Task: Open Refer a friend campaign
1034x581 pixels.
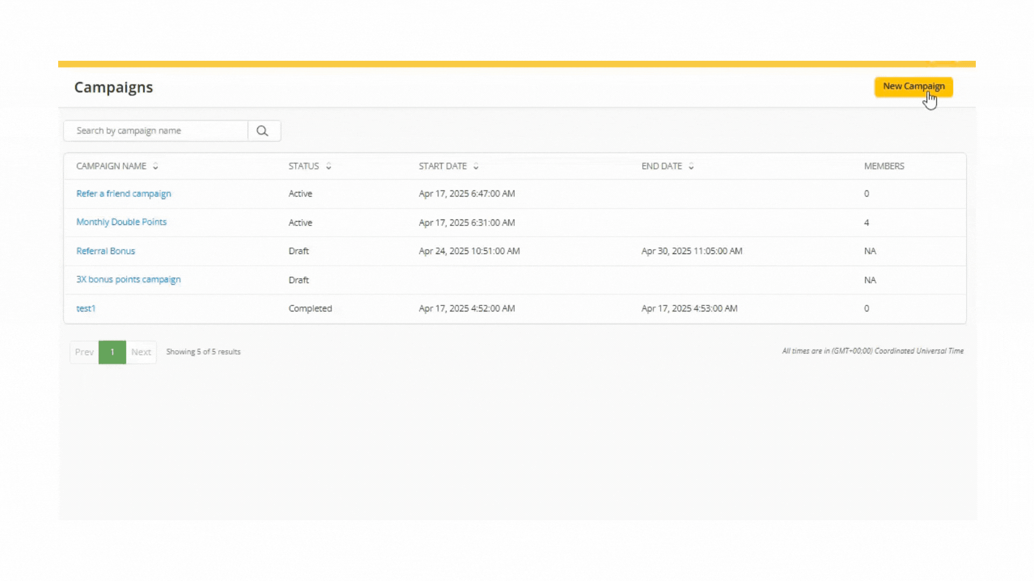Action: (x=123, y=194)
